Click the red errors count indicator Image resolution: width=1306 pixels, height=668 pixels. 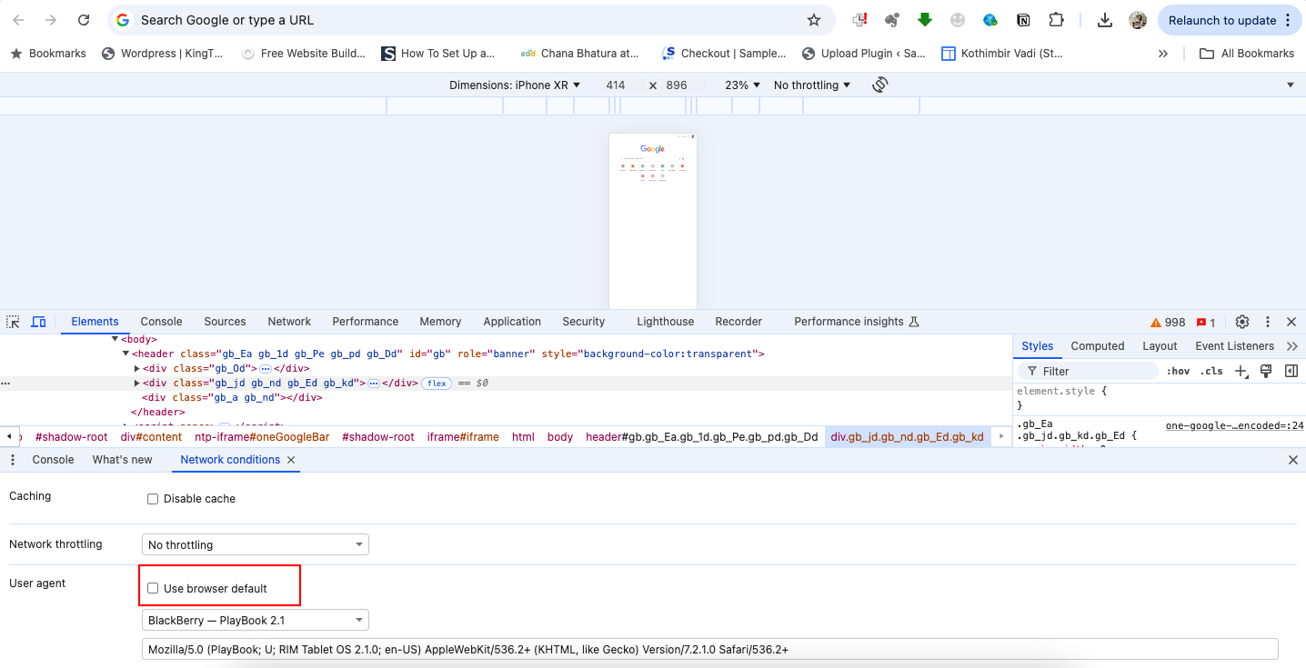1206,323
